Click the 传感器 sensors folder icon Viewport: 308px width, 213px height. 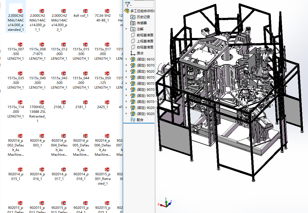point(133,23)
